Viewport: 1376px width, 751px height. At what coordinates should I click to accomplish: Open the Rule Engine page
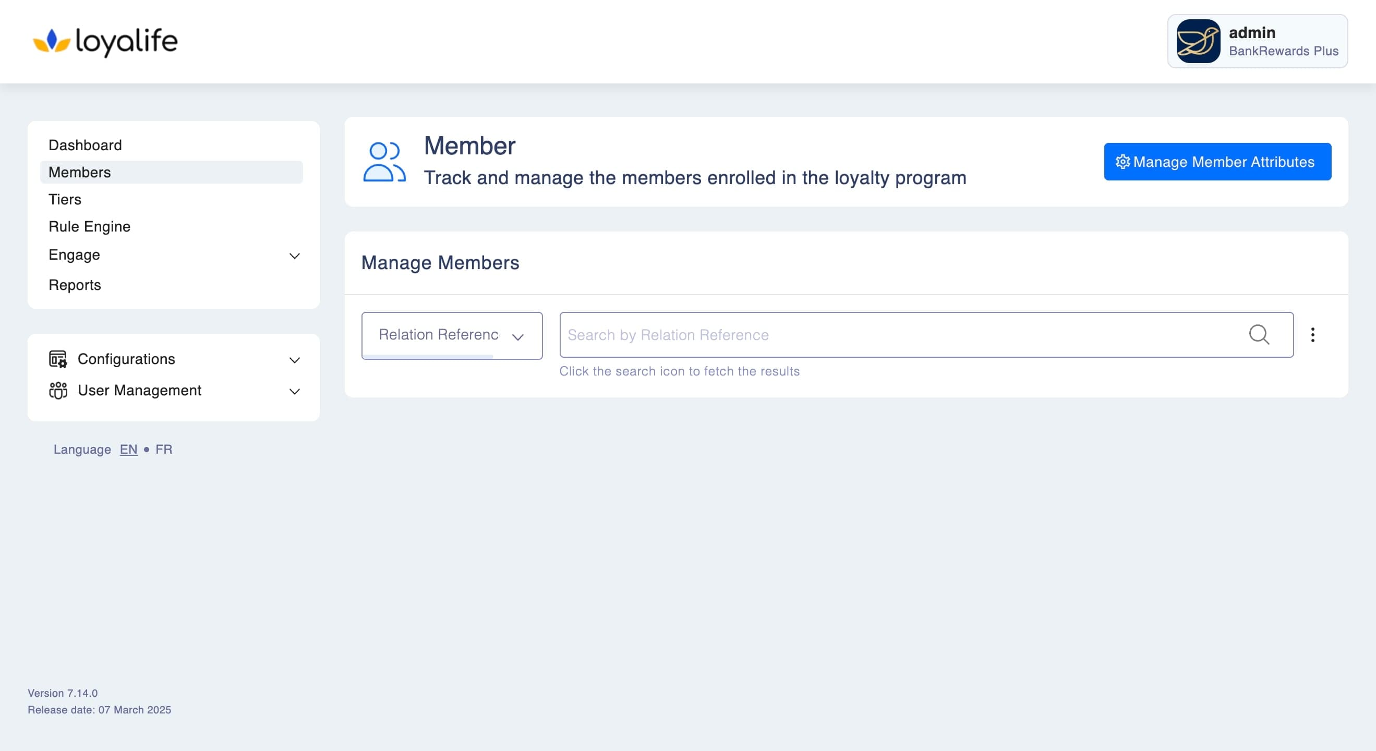pos(89,226)
